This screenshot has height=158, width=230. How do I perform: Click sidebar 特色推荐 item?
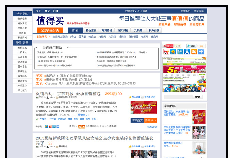pos(22,19)
